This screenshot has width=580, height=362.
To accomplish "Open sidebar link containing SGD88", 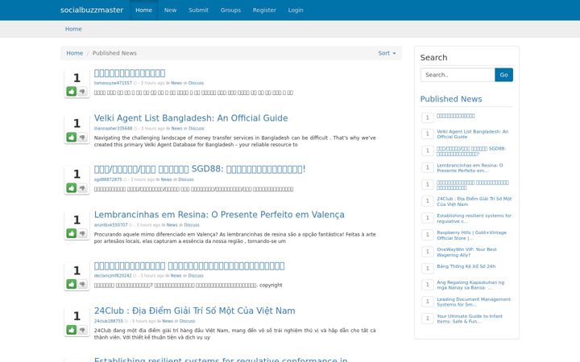I will 471,151.
